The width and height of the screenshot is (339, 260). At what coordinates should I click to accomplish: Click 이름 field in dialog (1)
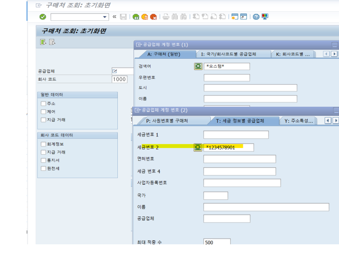pyautogui.click(x=250, y=99)
